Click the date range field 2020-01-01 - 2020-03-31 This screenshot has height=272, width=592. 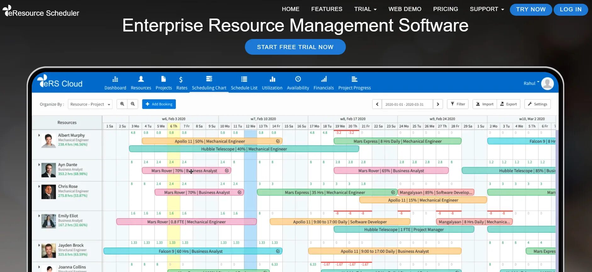click(407, 104)
